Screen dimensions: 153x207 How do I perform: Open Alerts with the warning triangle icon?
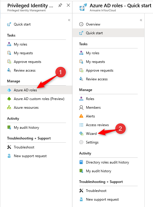[x=81, y=116]
